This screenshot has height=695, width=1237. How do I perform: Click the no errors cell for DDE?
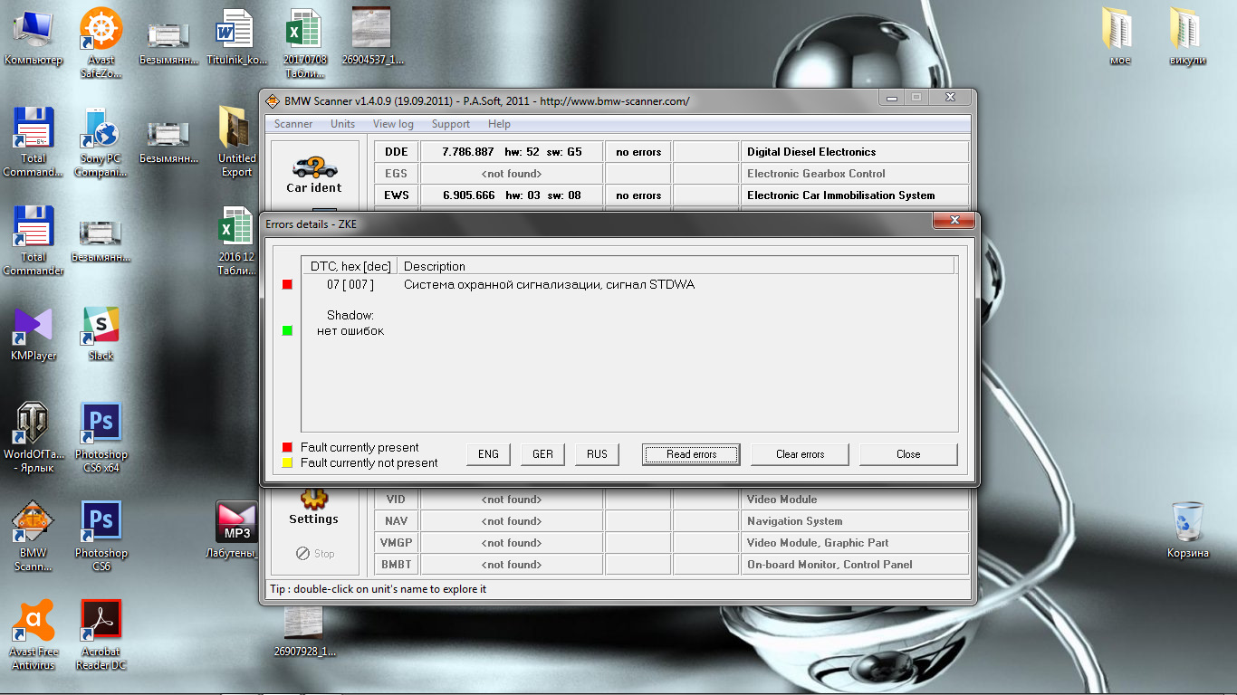638,152
